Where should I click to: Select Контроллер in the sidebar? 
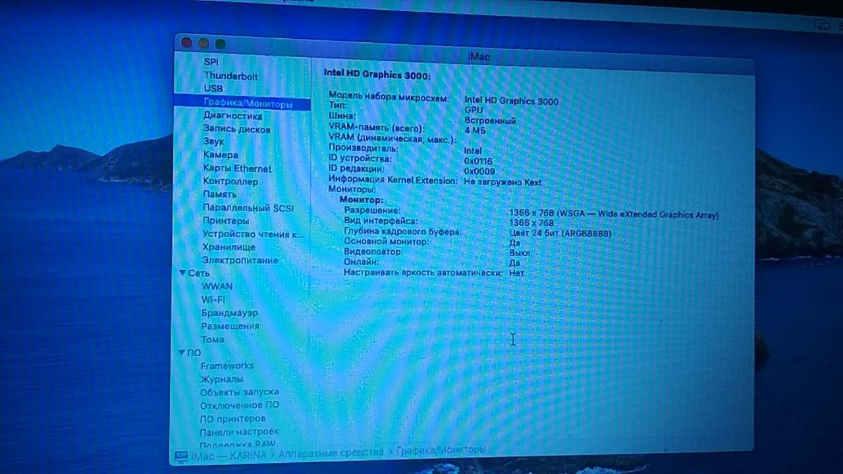pyautogui.click(x=231, y=181)
